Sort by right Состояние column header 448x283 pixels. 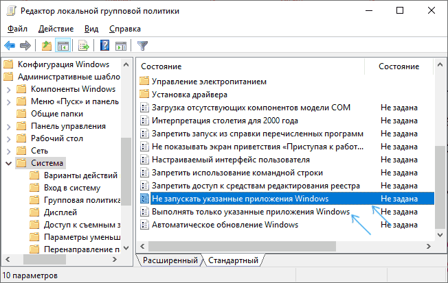point(399,66)
